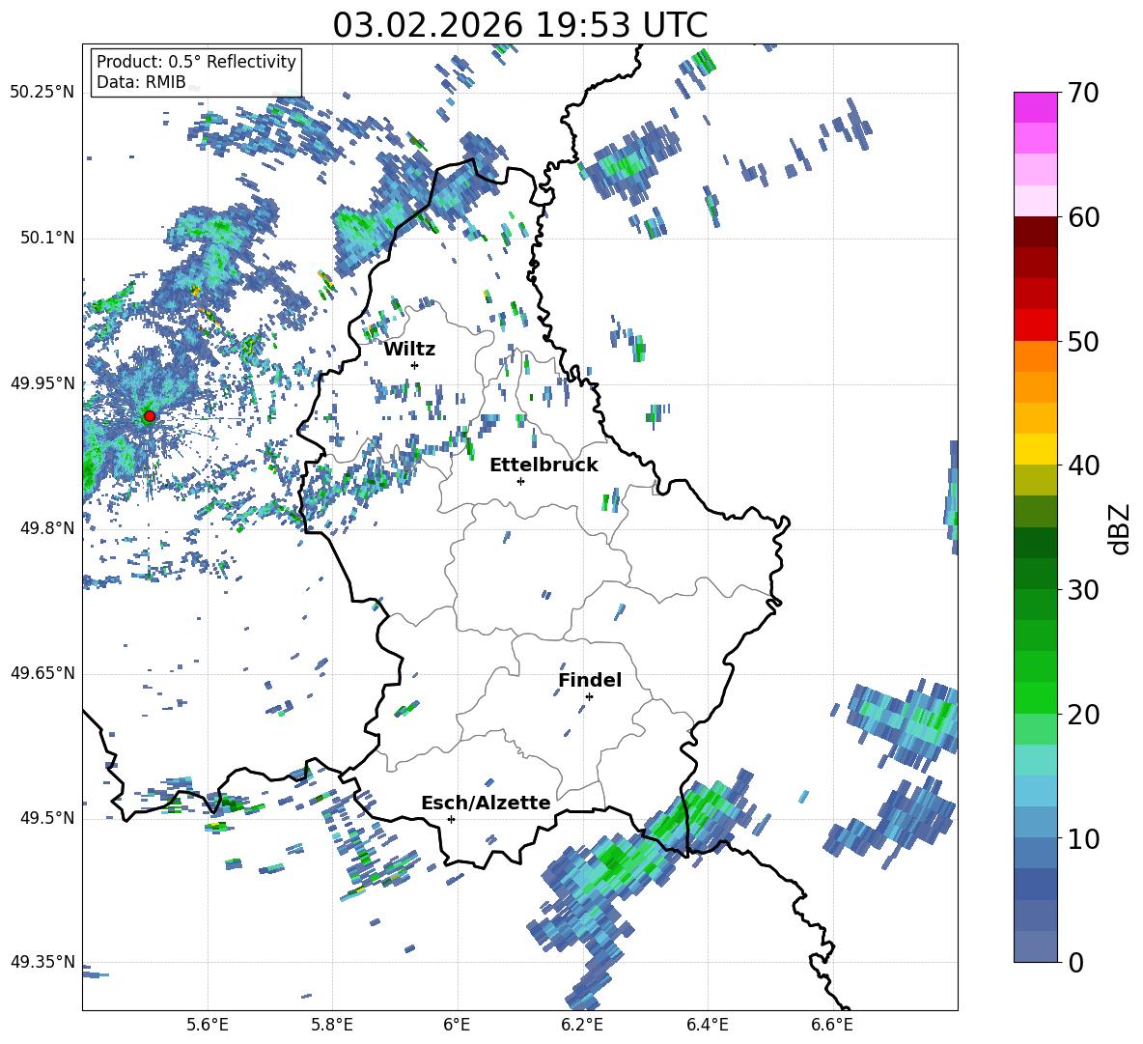
Task: Click the Esch/Alzette city label
Action: tap(486, 803)
